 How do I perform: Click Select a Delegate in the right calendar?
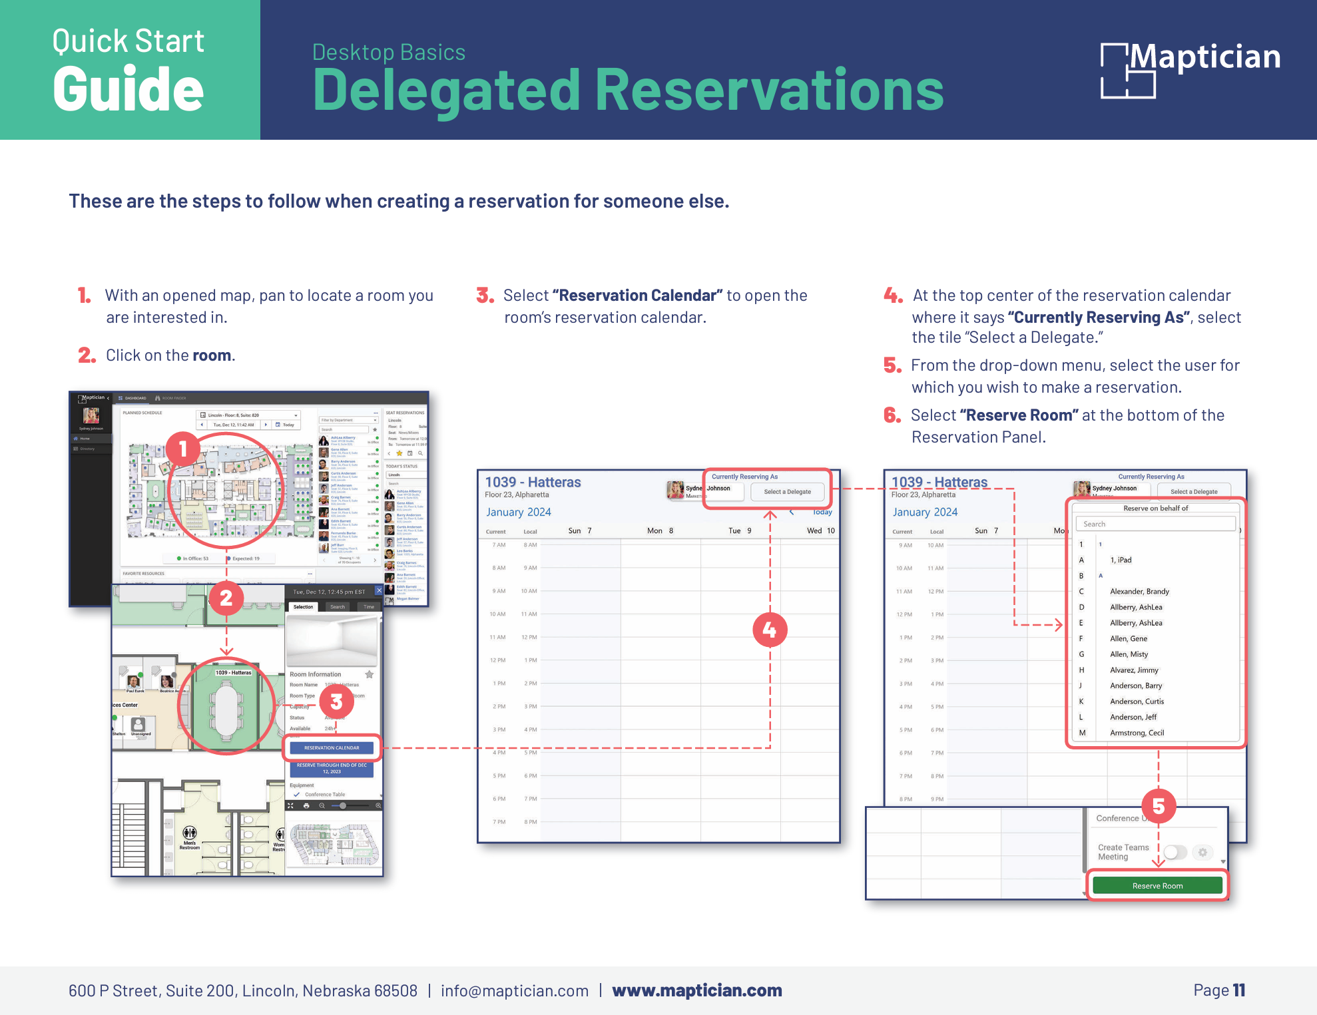(x=1194, y=492)
